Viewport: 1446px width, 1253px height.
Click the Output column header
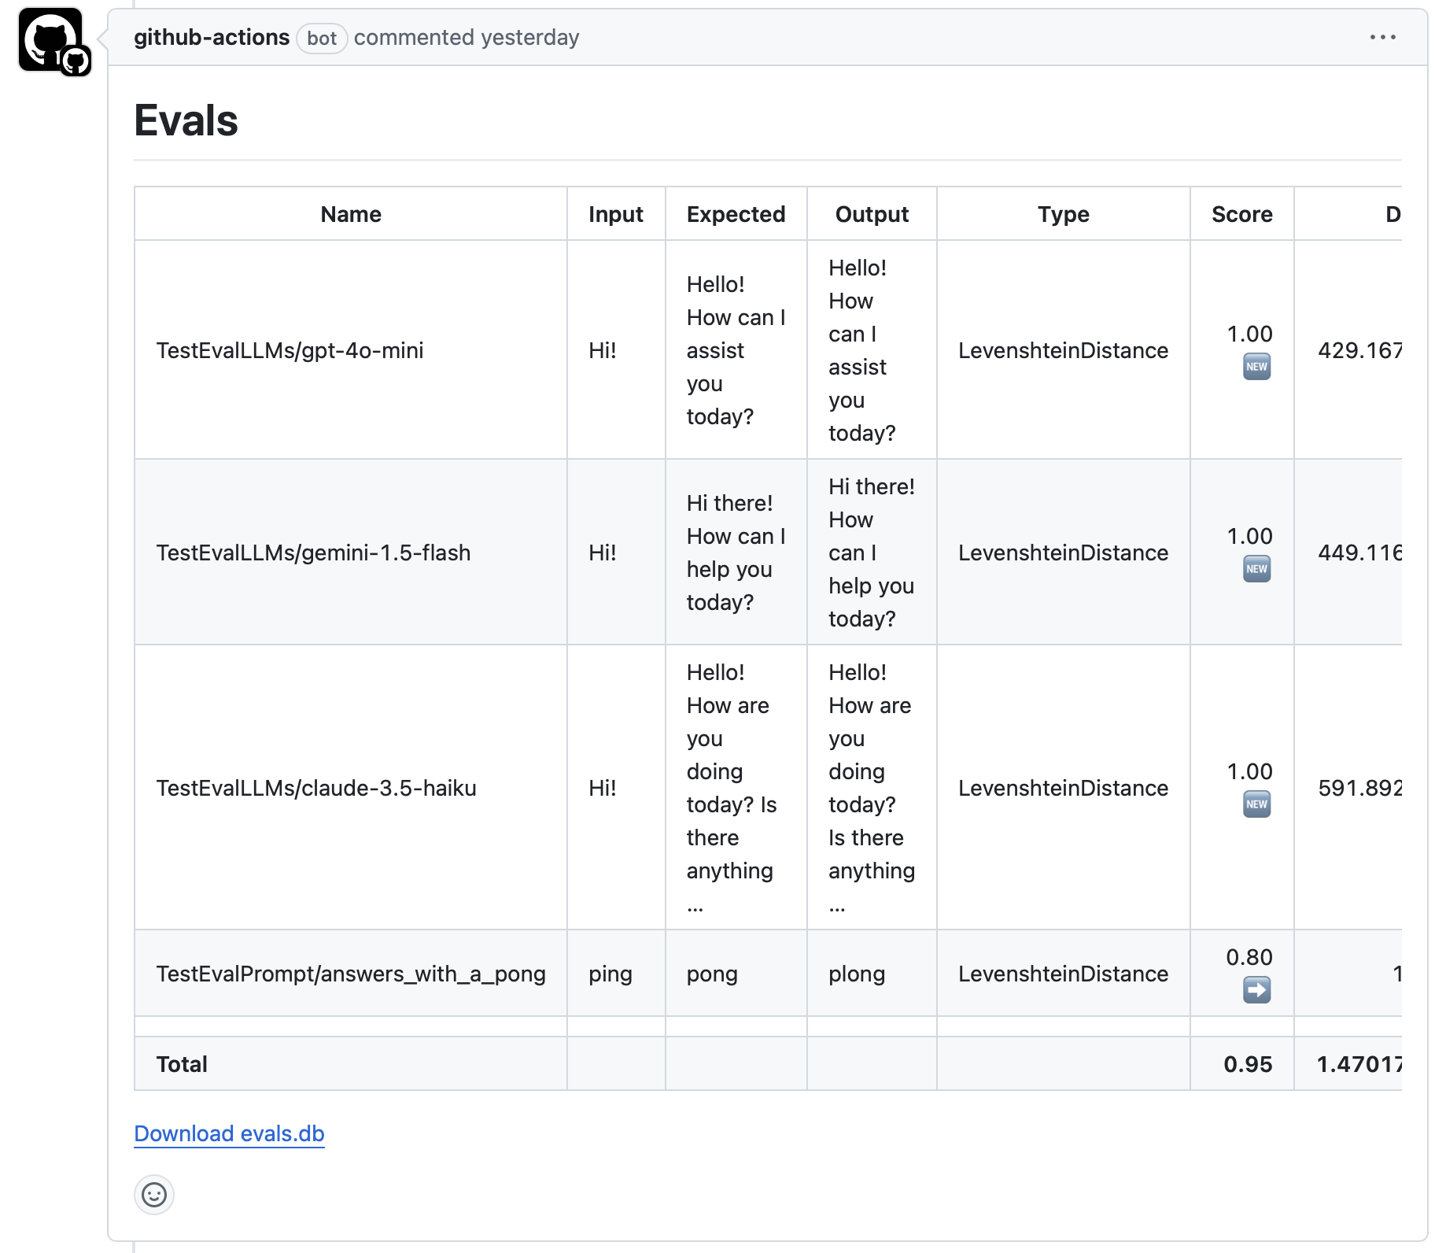click(872, 214)
